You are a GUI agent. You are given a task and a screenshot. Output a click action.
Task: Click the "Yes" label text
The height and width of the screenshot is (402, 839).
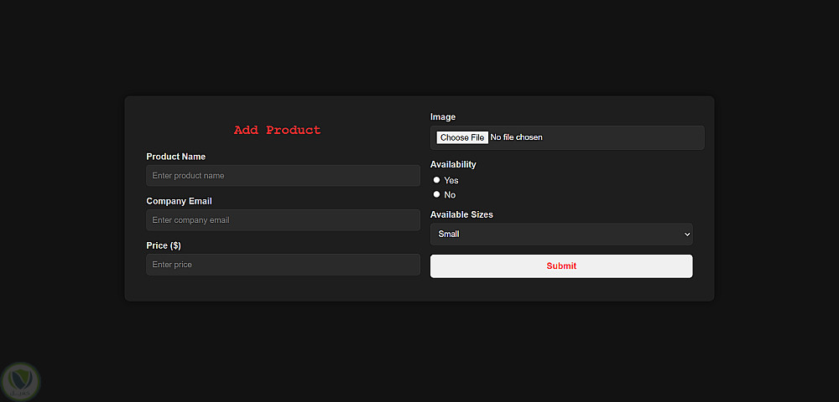point(451,181)
